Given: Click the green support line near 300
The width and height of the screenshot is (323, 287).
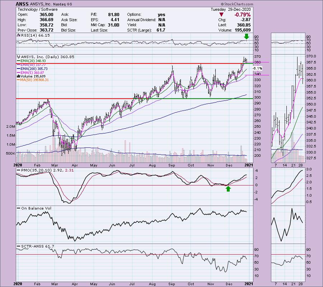Looking at the screenshot, I should pos(193,99).
